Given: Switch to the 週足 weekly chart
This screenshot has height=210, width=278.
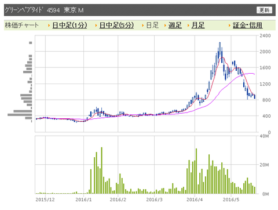Looking at the screenshot, I should coord(175,25).
